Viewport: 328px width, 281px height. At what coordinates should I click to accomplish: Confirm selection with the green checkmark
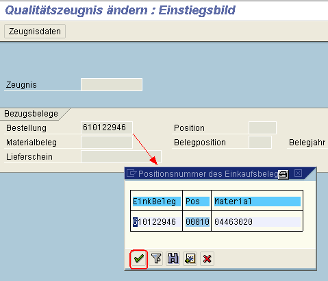click(139, 259)
